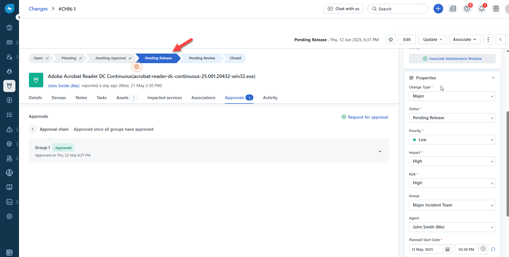Open the Dashboard gauge icon in sidebar
The height and width of the screenshot is (257, 509).
9,28
